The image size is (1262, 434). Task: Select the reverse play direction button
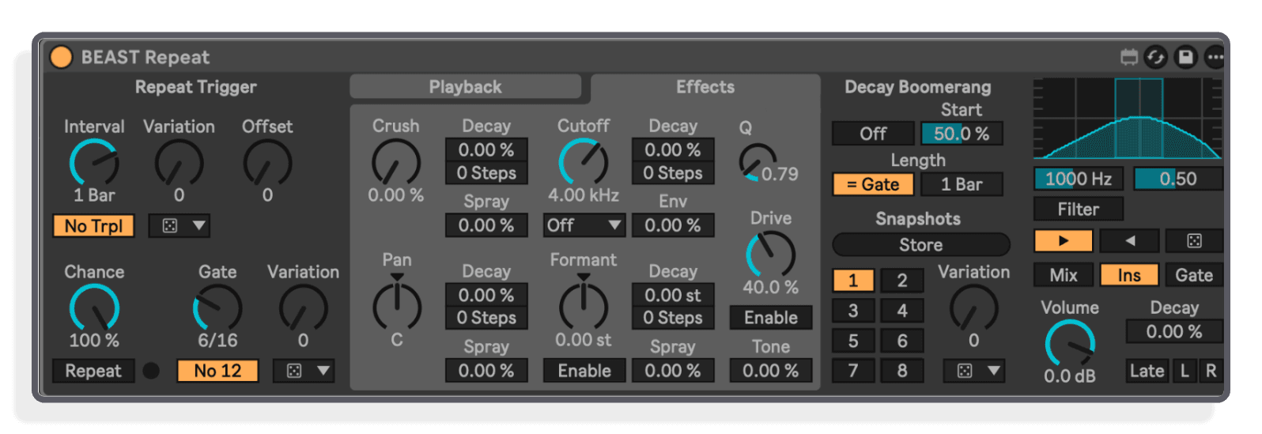[x=1129, y=241]
